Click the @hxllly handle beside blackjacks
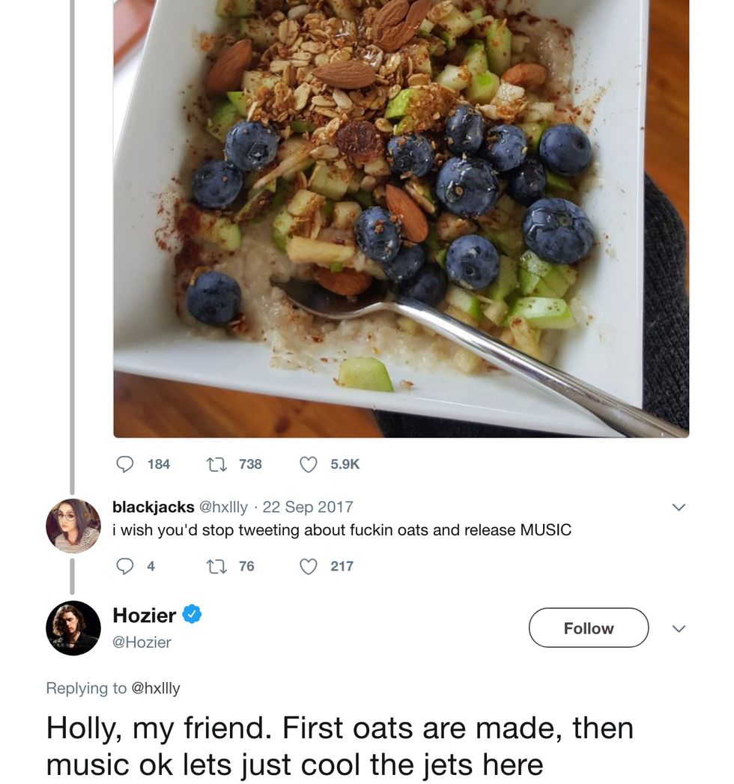 pyautogui.click(x=222, y=507)
